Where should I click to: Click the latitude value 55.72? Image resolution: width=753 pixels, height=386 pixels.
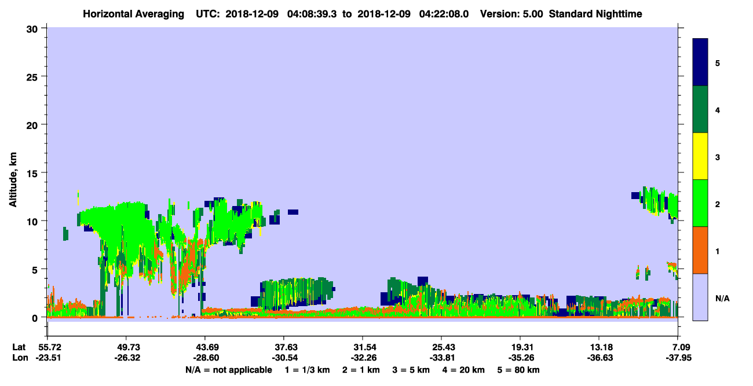(x=47, y=347)
